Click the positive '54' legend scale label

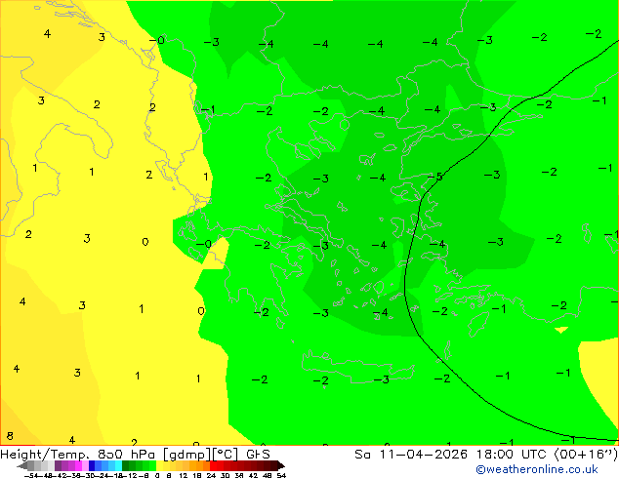click(x=281, y=475)
